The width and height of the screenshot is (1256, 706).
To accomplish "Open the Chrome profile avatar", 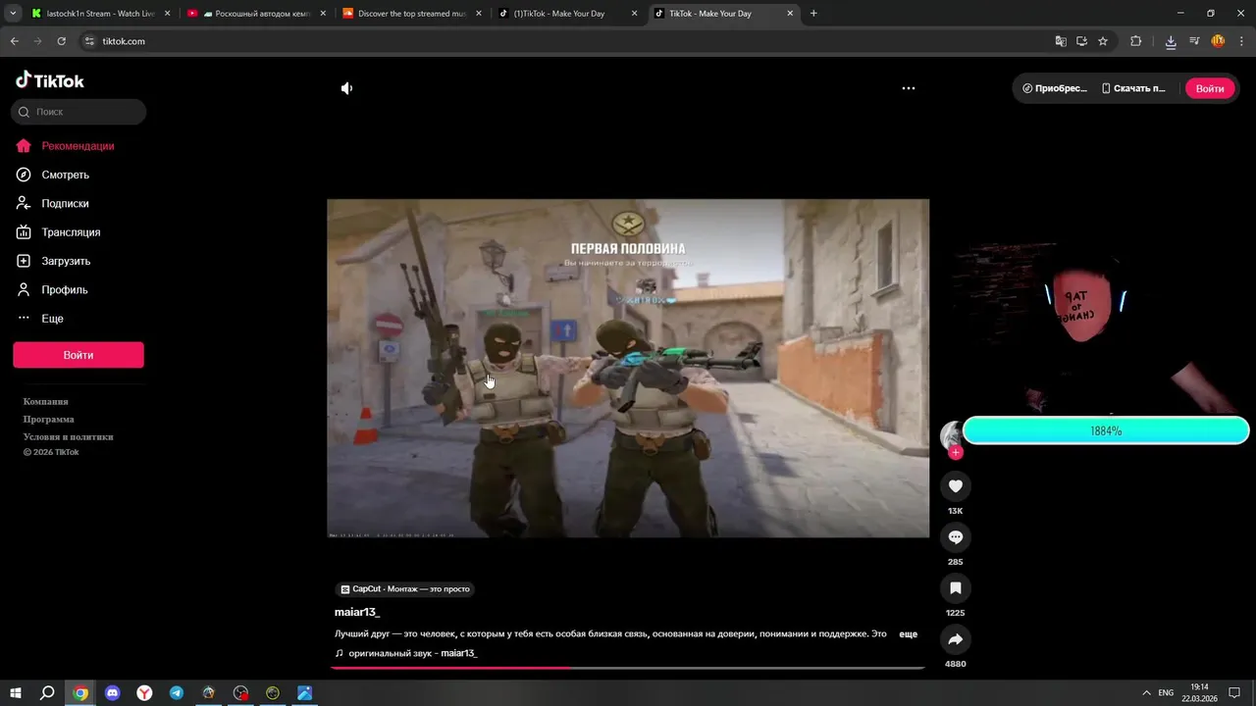I will click(1218, 41).
